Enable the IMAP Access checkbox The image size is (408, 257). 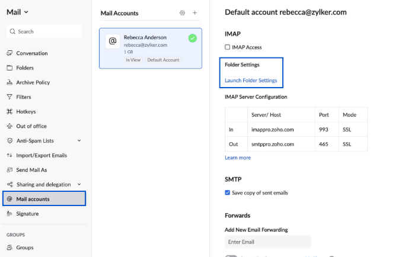point(227,47)
